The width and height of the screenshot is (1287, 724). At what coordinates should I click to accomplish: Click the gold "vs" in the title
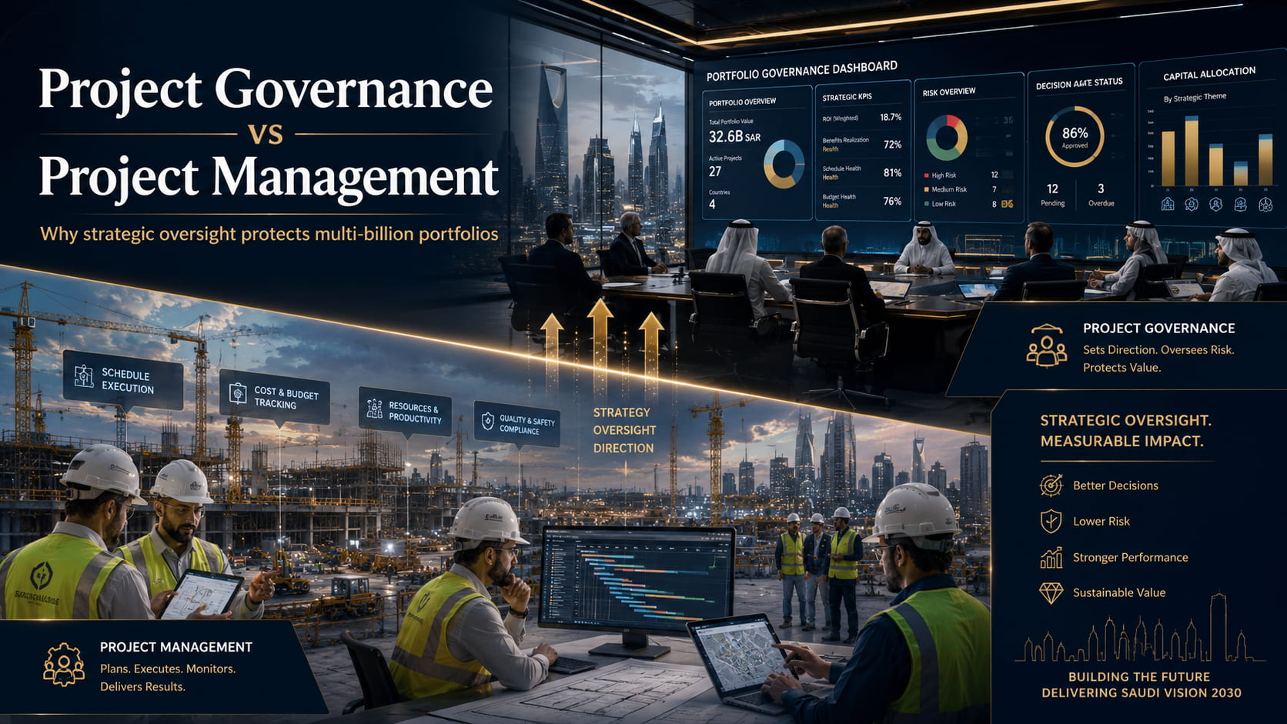[x=266, y=135]
